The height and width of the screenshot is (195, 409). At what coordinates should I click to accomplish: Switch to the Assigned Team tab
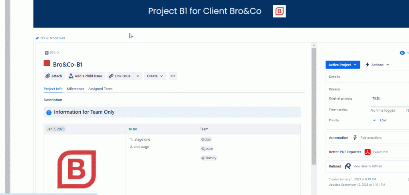[100, 89]
